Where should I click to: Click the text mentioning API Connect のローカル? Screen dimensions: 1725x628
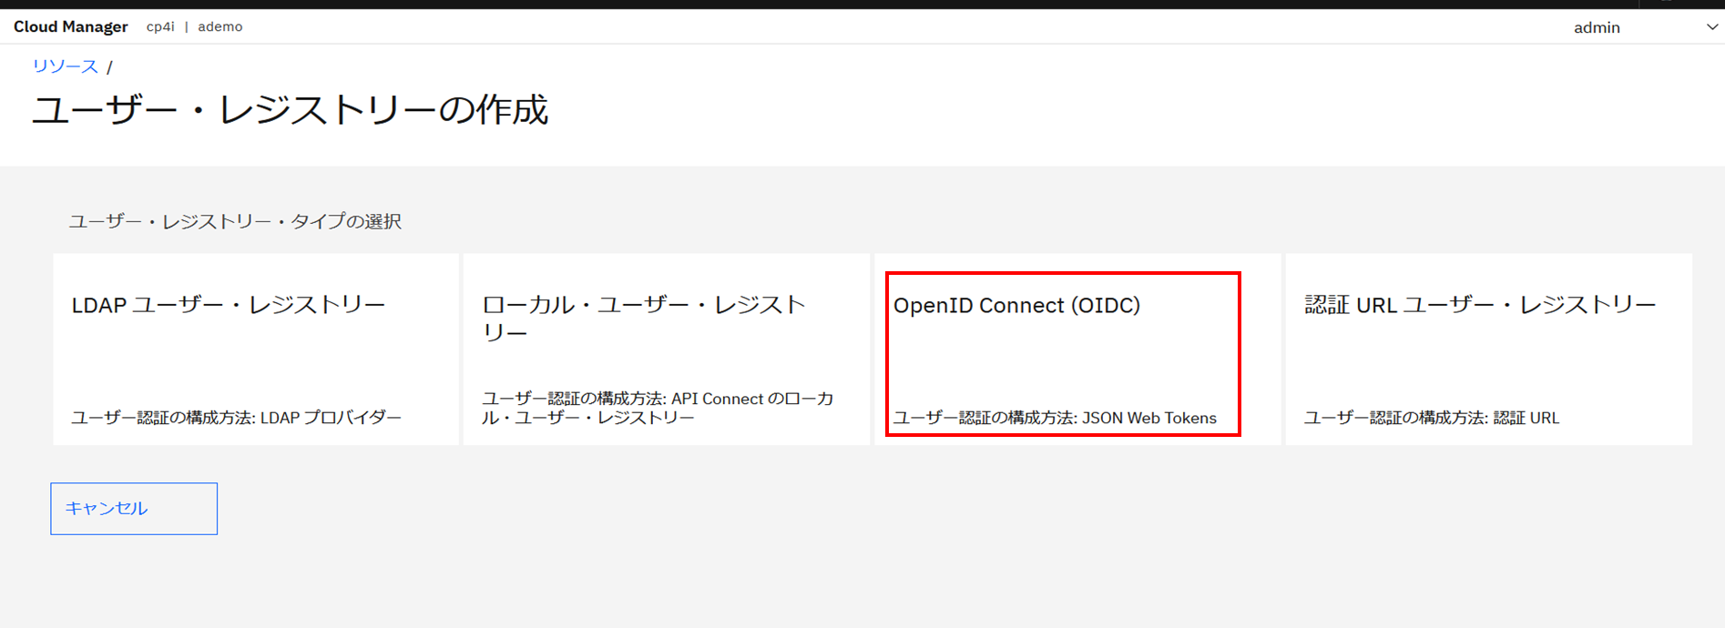coord(658,408)
